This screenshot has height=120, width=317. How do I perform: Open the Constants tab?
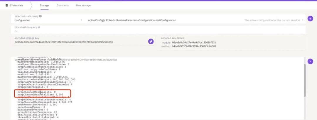click(63, 6)
